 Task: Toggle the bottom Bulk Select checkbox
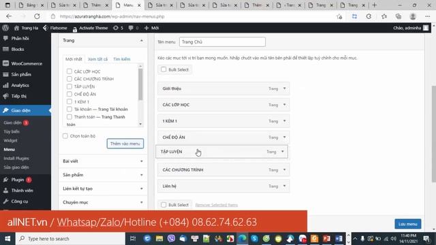pos(163,205)
